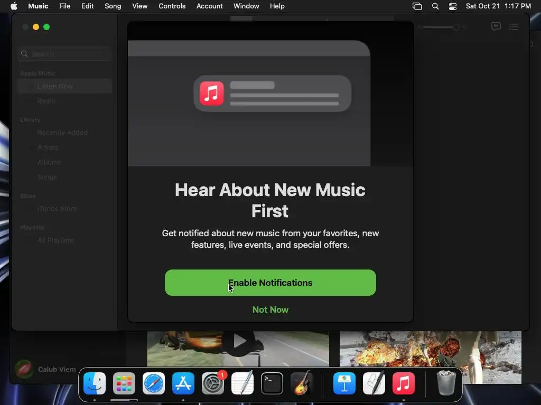Open the Apple menu
Screen dimensions: 541x405
[x=14, y=6]
